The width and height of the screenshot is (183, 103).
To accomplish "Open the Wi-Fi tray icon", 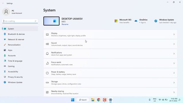I will pyautogui.click(x=160, y=100).
